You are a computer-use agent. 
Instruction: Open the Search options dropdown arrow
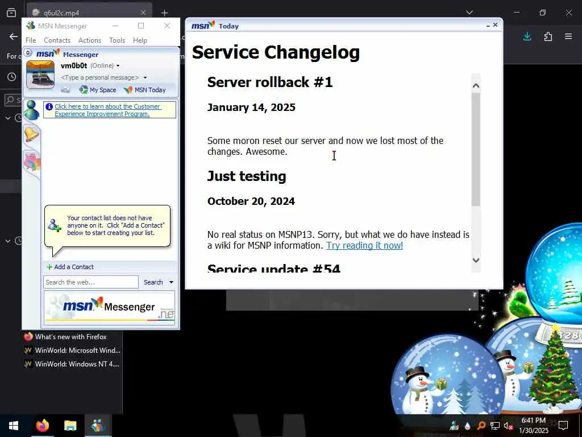[172, 282]
